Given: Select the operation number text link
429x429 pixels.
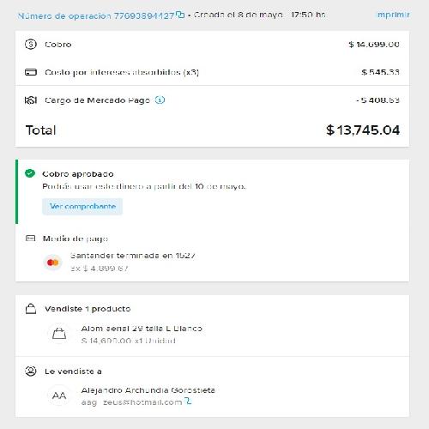Looking at the screenshot, I should pyautogui.click(x=96, y=15).
